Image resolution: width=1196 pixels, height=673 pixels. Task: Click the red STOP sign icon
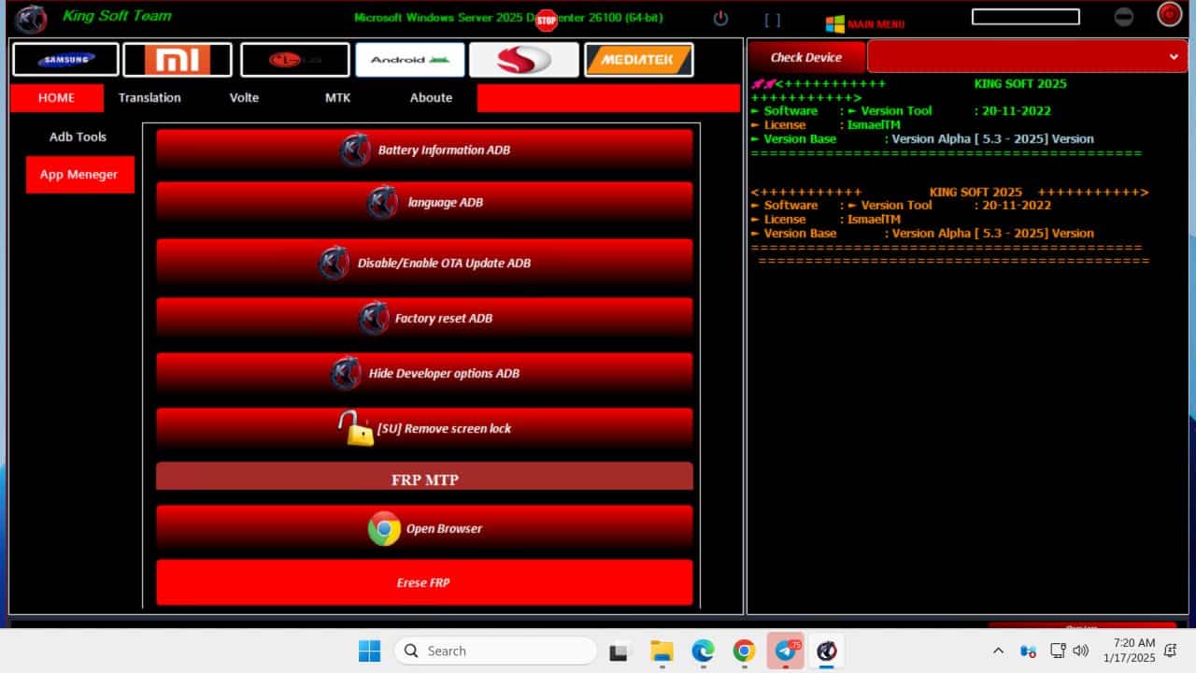point(547,21)
